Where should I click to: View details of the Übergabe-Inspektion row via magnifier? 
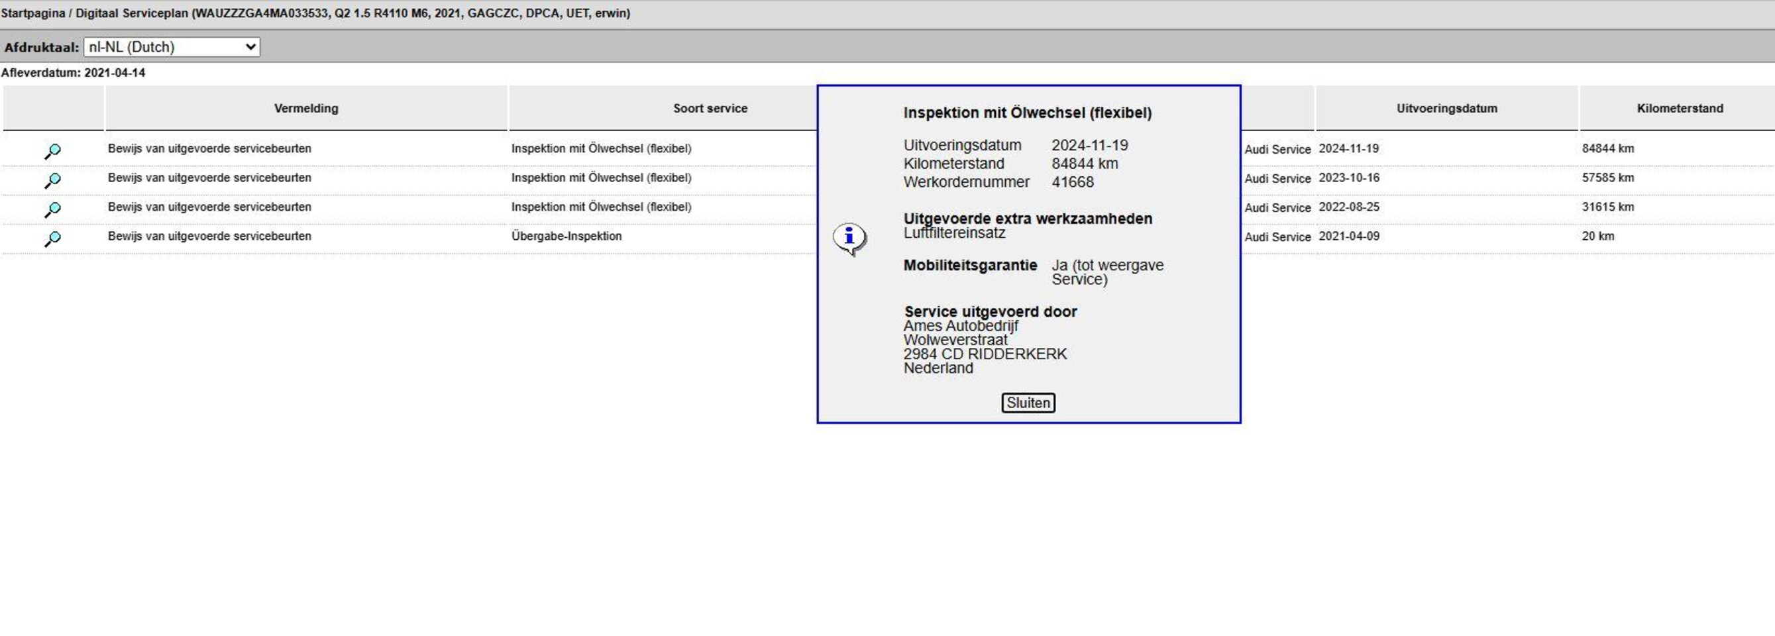pos(52,238)
